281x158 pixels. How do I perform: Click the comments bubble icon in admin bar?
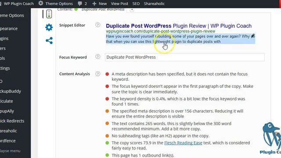point(80,4)
